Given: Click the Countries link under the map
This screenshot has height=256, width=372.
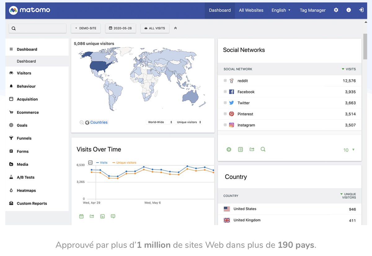Looking at the screenshot, I should click(x=99, y=122).
